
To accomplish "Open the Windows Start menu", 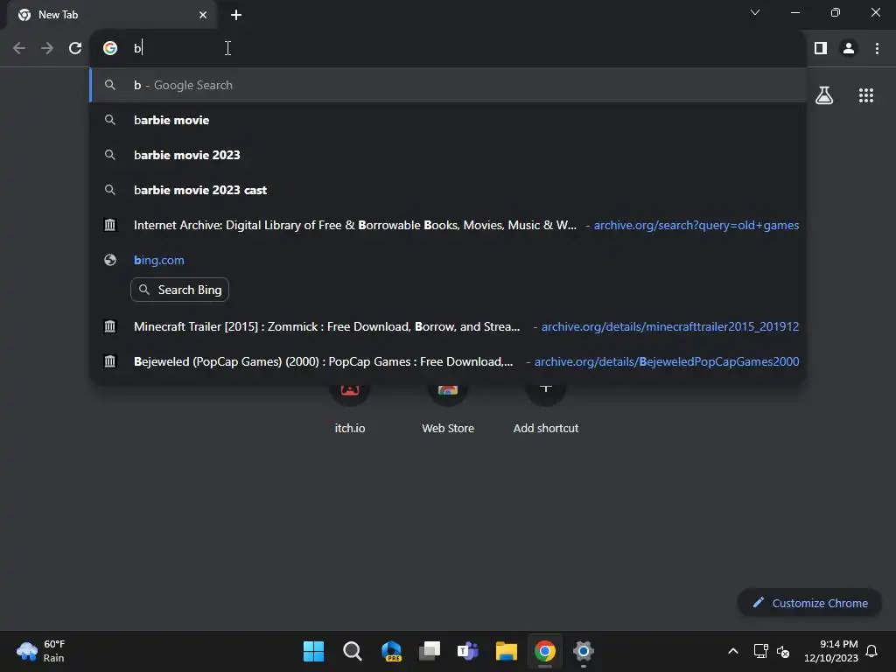I will click(x=313, y=651).
